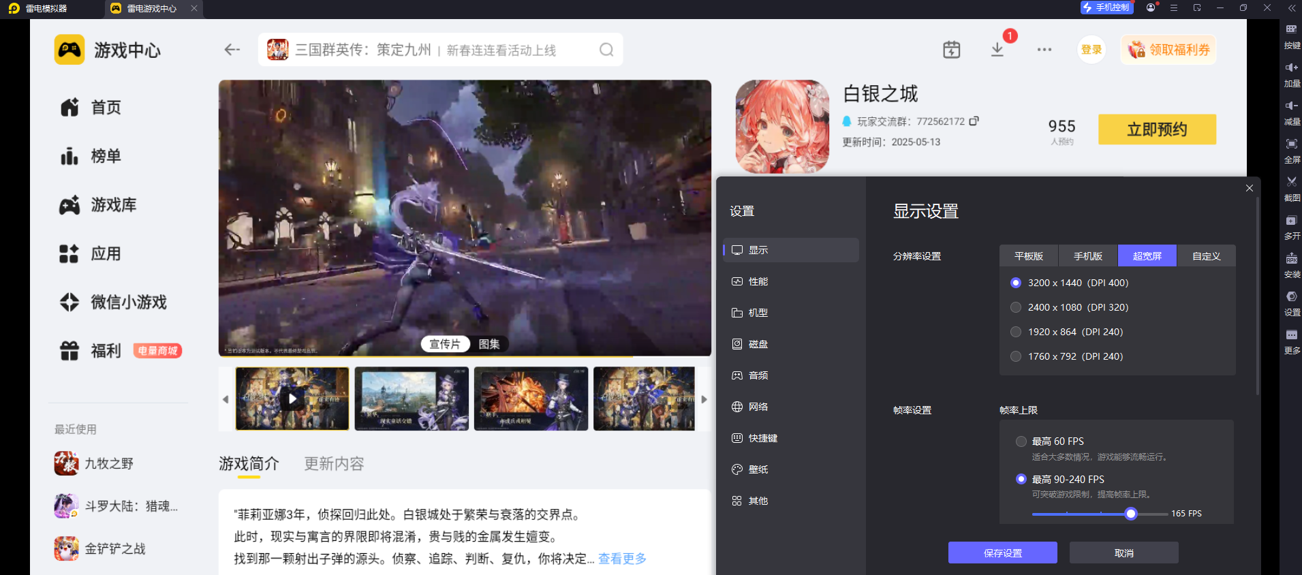This screenshot has height=575, width=1302.
Task: Show next screenshot thumbnails with right arrow
Action: 704,399
